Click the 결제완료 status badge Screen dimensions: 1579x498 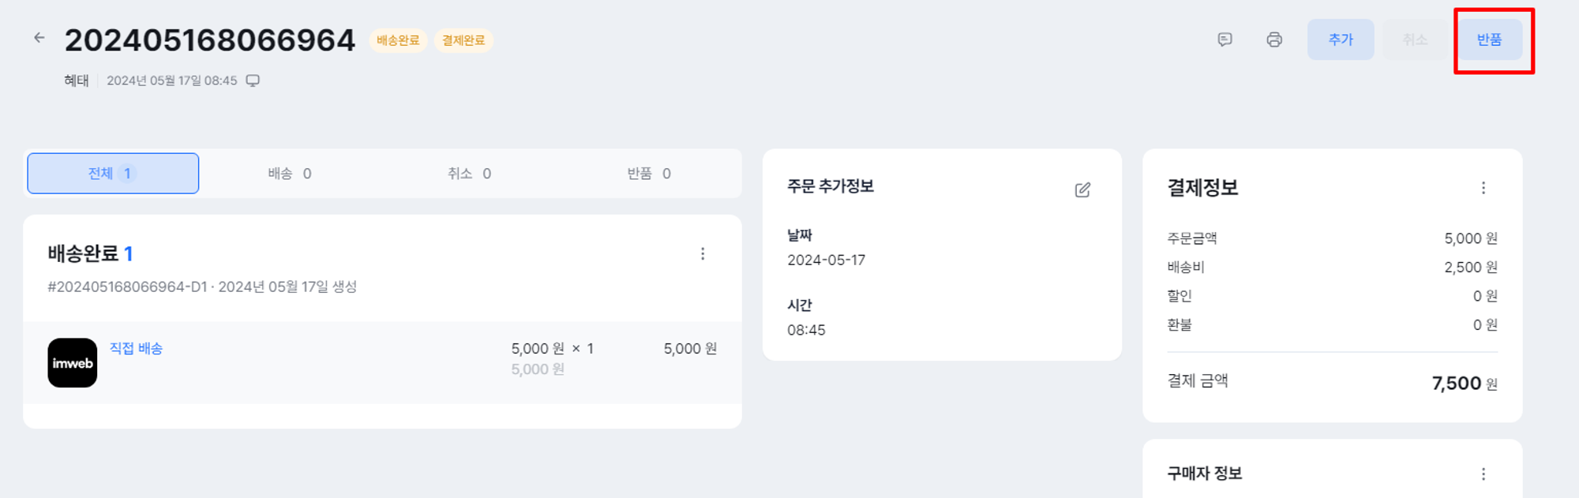point(463,40)
